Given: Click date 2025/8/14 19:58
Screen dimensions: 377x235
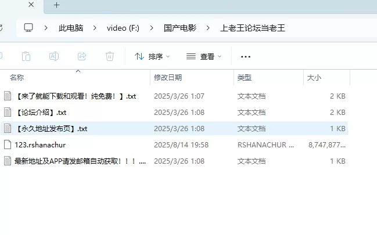Looking at the screenshot, I should [181, 145].
